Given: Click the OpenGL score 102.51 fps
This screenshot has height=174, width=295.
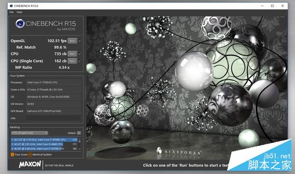Looking at the screenshot, I should 57,41.
